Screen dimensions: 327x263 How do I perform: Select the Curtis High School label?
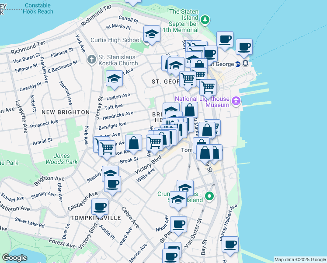(x=115, y=40)
